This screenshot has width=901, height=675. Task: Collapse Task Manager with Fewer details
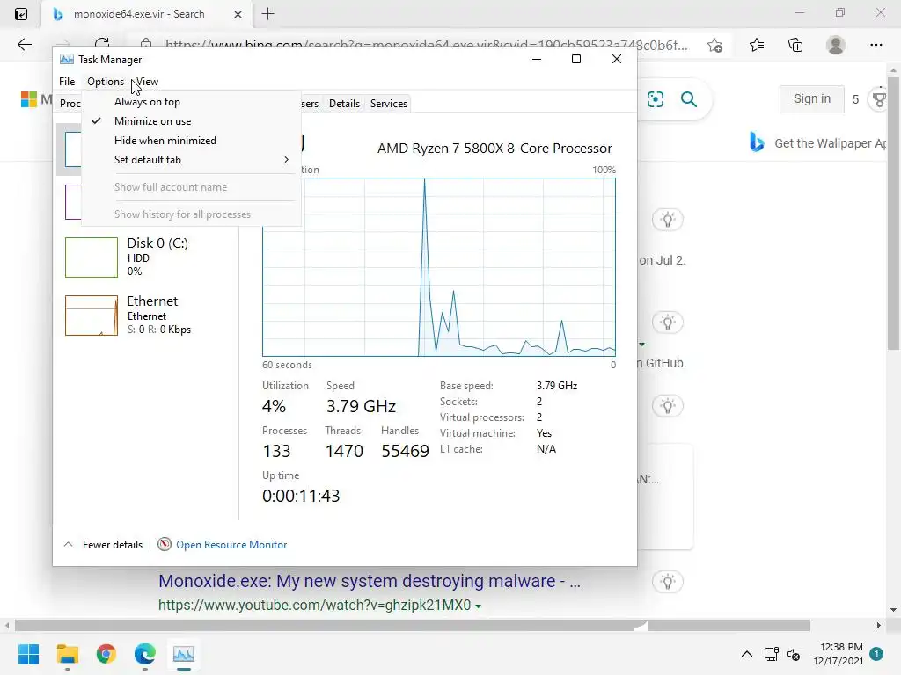coord(103,544)
